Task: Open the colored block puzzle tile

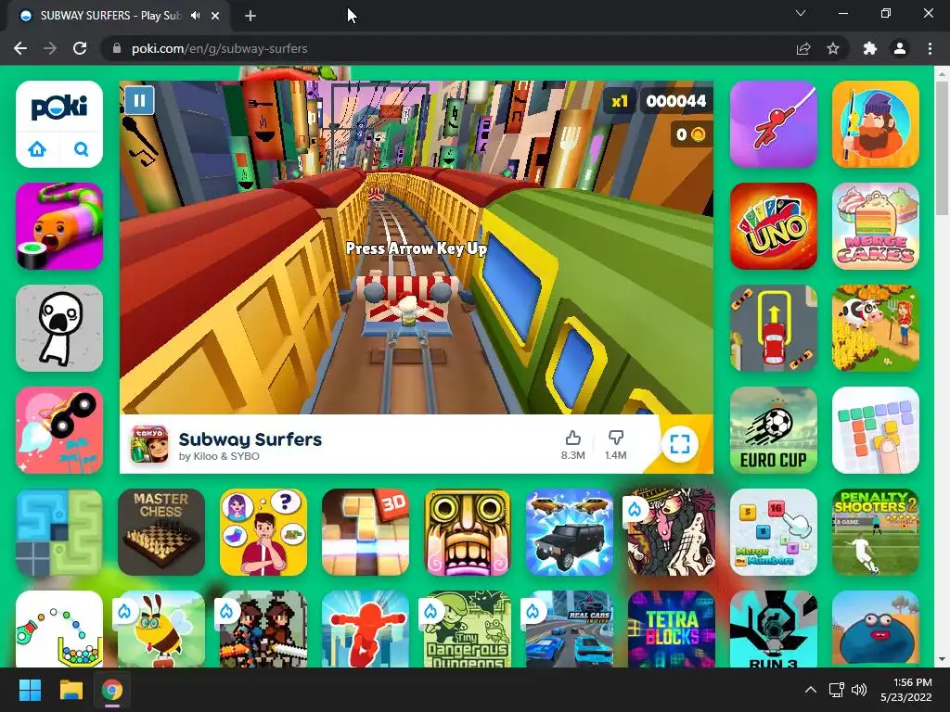Action: click(x=876, y=430)
